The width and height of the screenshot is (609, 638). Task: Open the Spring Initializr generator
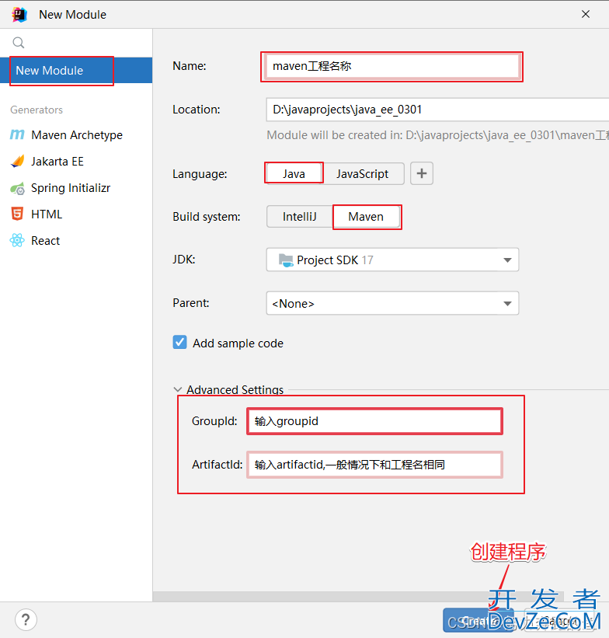tap(70, 188)
